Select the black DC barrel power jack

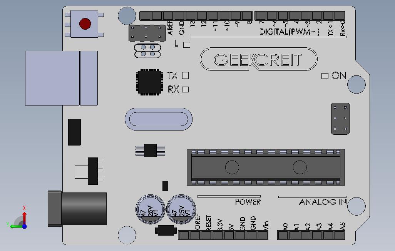click(x=77, y=209)
